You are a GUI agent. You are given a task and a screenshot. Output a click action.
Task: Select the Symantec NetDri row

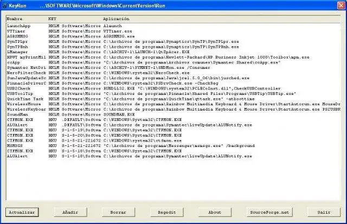click(173, 67)
